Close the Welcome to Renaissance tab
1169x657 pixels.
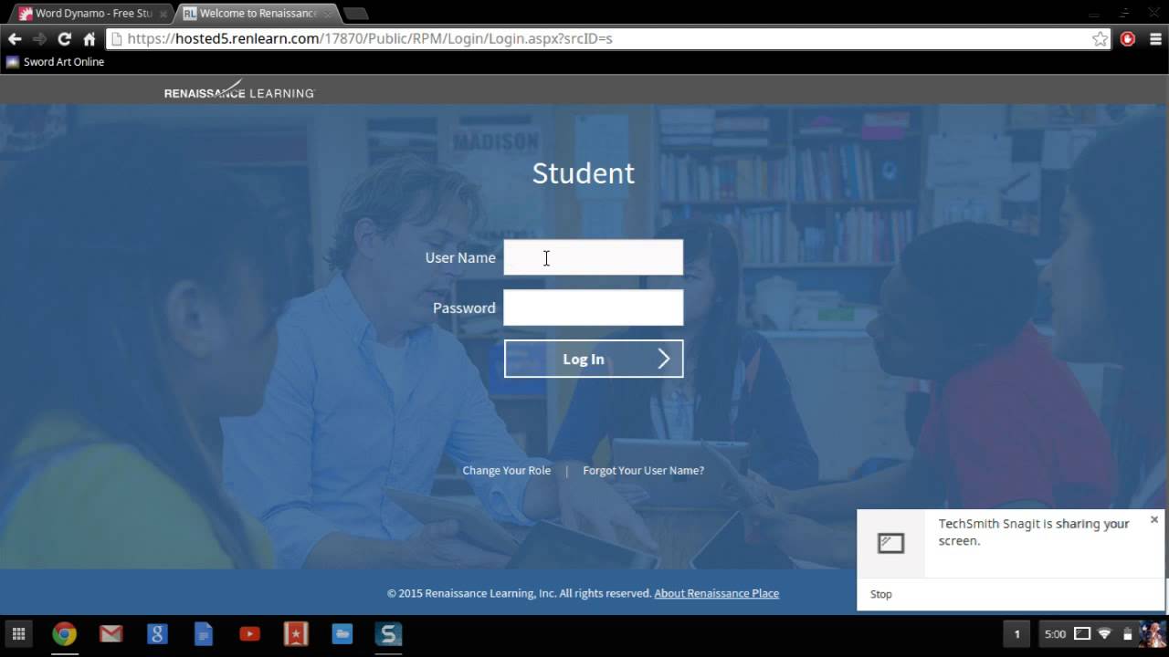pos(328,14)
